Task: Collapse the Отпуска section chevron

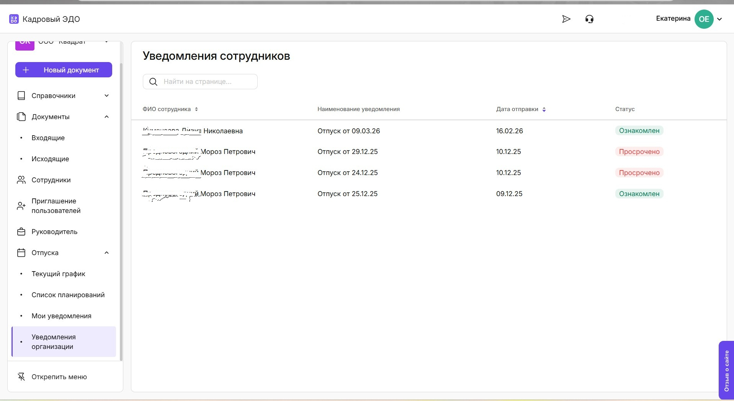Action: click(106, 253)
